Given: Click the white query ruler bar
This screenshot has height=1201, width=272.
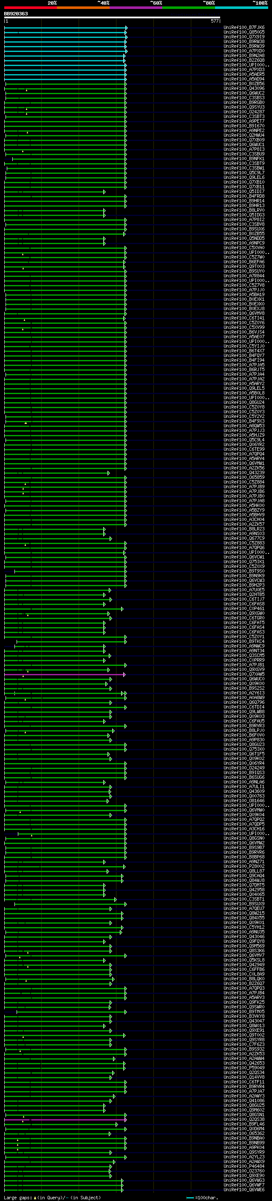Looking at the screenshot, I should click(x=112, y=17).
